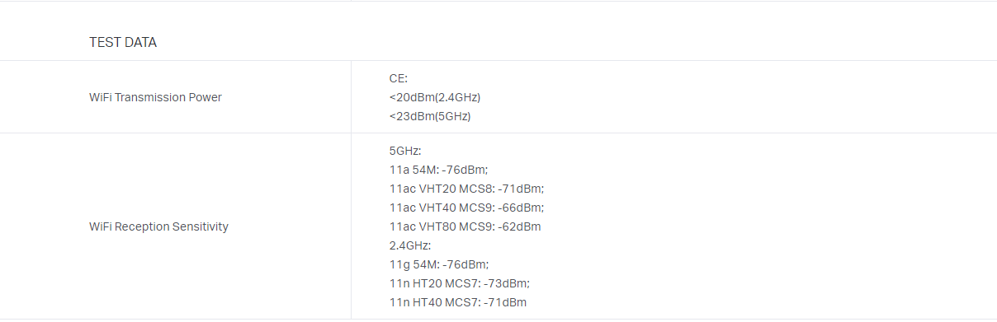
Task: Click the 11n HT40 MCS7: -71dBm line
Action: click(458, 302)
